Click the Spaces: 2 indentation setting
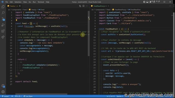175x98 pixels. pyautogui.click(x=120, y=96)
